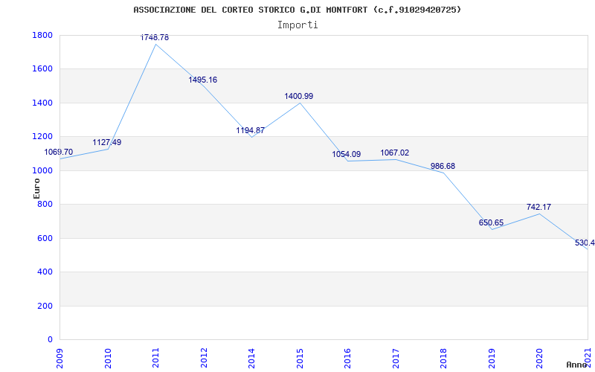595x372 pixels.
Task: Click the 2010 x-axis label
Action: coord(108,358)
